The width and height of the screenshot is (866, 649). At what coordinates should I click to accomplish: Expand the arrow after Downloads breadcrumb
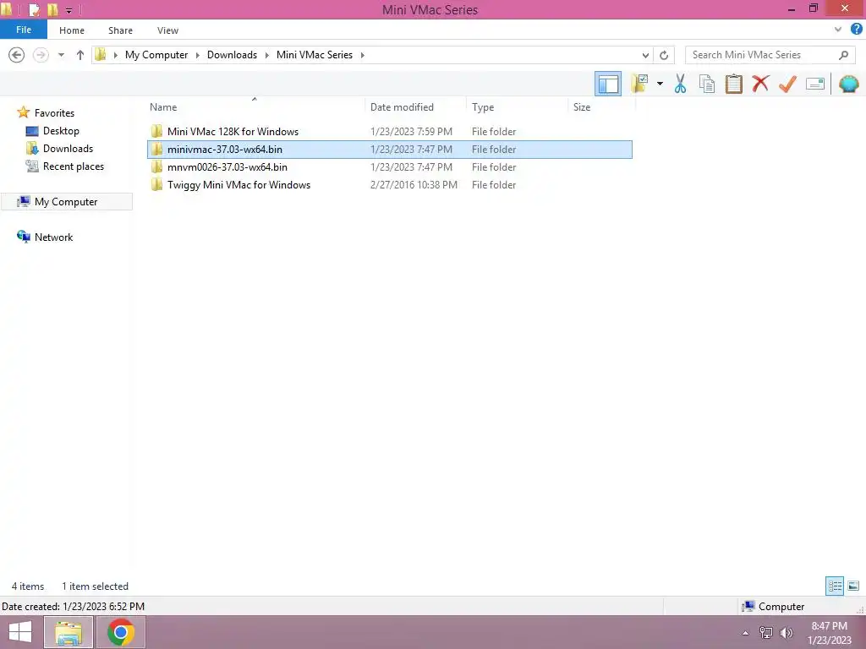coord(266,55)
